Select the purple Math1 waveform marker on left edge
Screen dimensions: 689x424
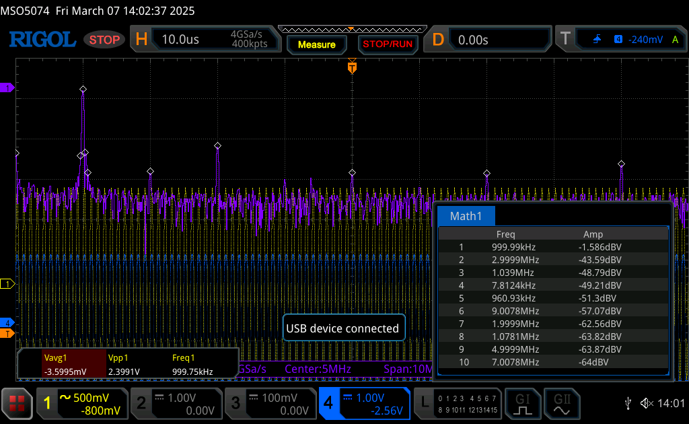[7, 88]
